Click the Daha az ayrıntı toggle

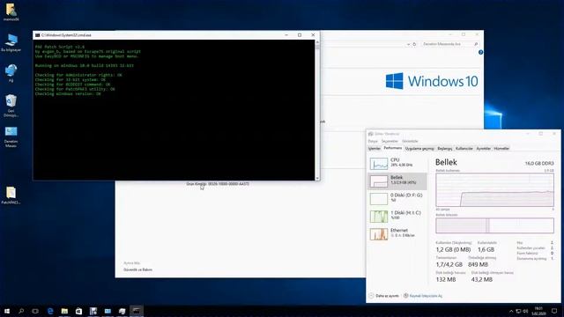point(384,296)
